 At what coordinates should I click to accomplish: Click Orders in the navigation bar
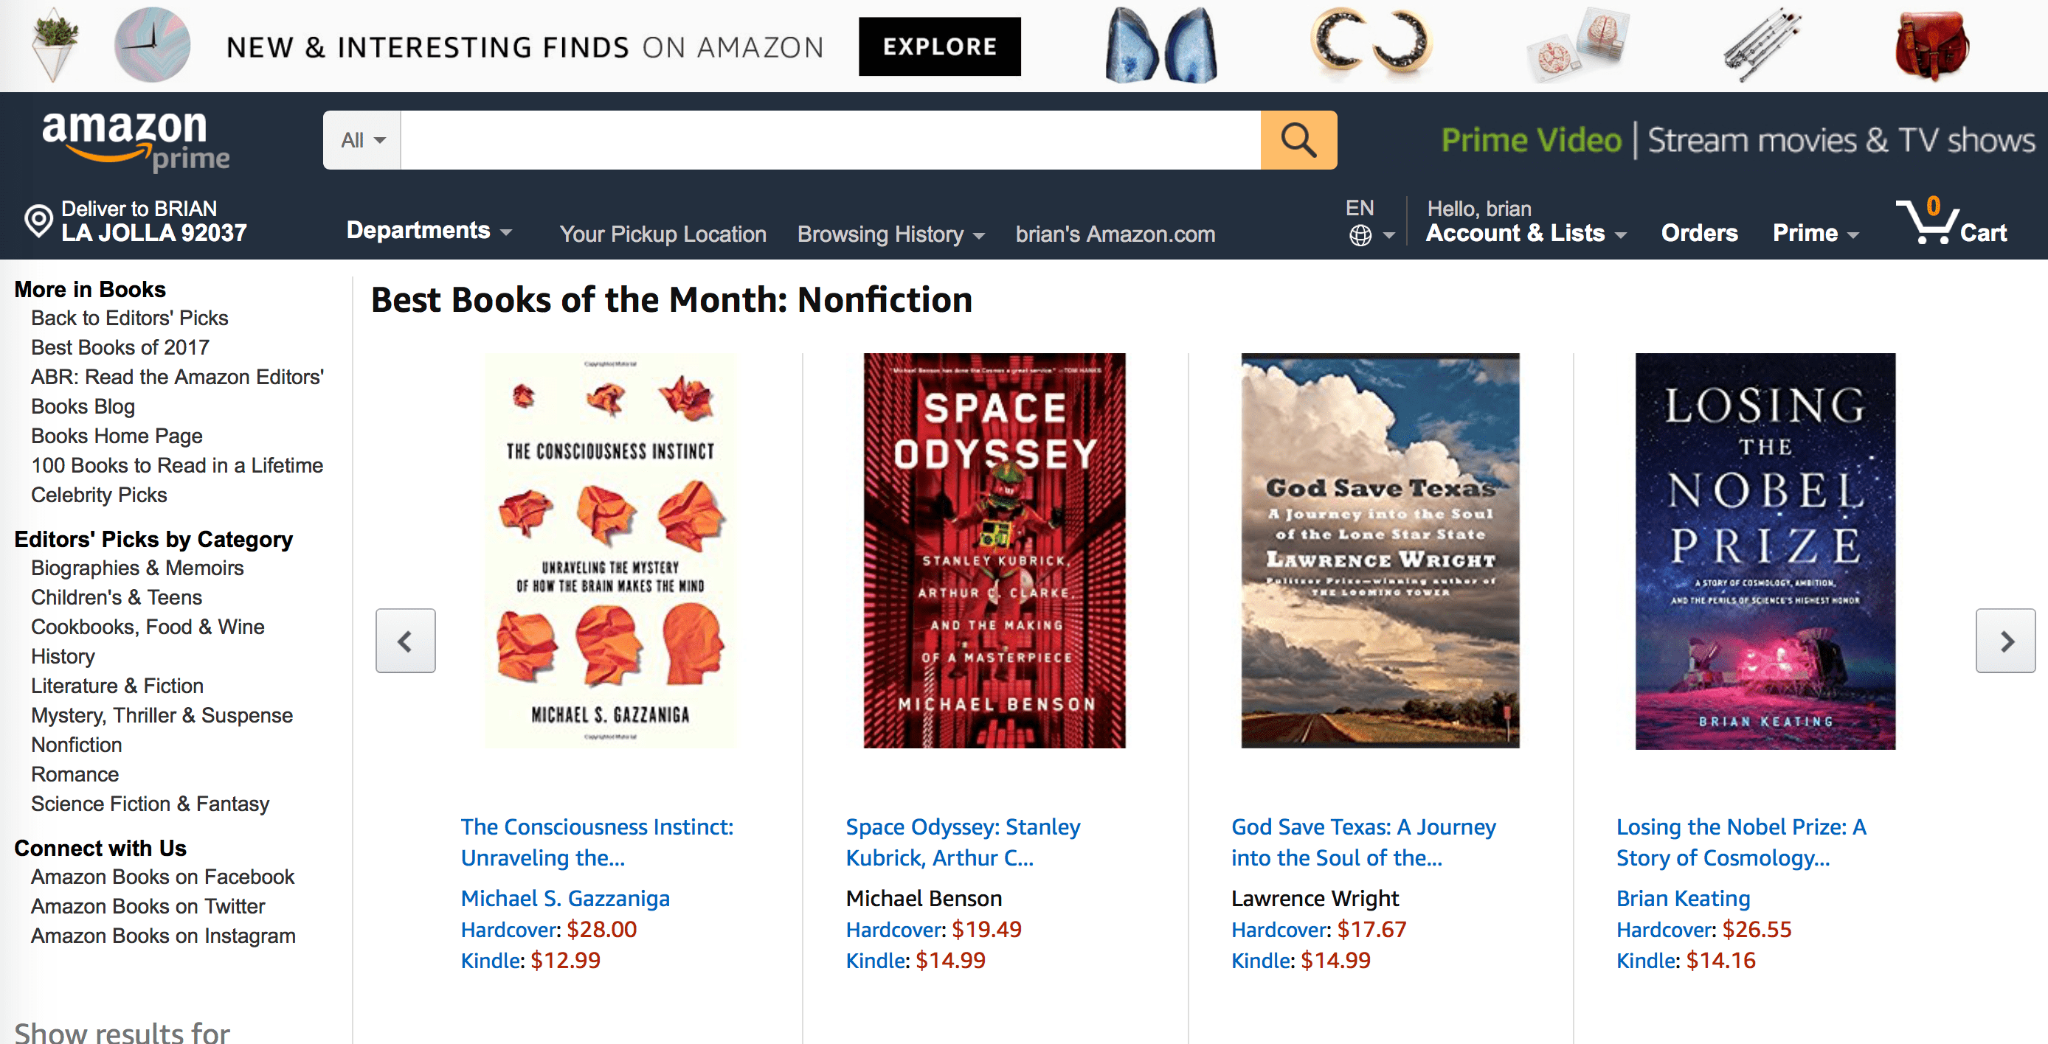pos(1698,232)
